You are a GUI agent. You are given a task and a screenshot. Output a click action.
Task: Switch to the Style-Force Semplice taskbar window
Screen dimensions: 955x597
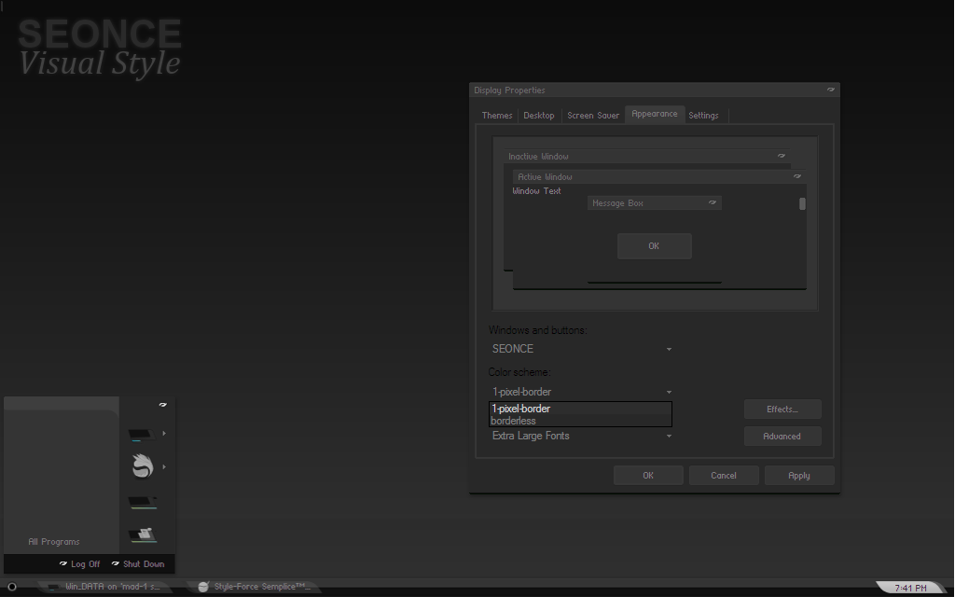[255, 587]
